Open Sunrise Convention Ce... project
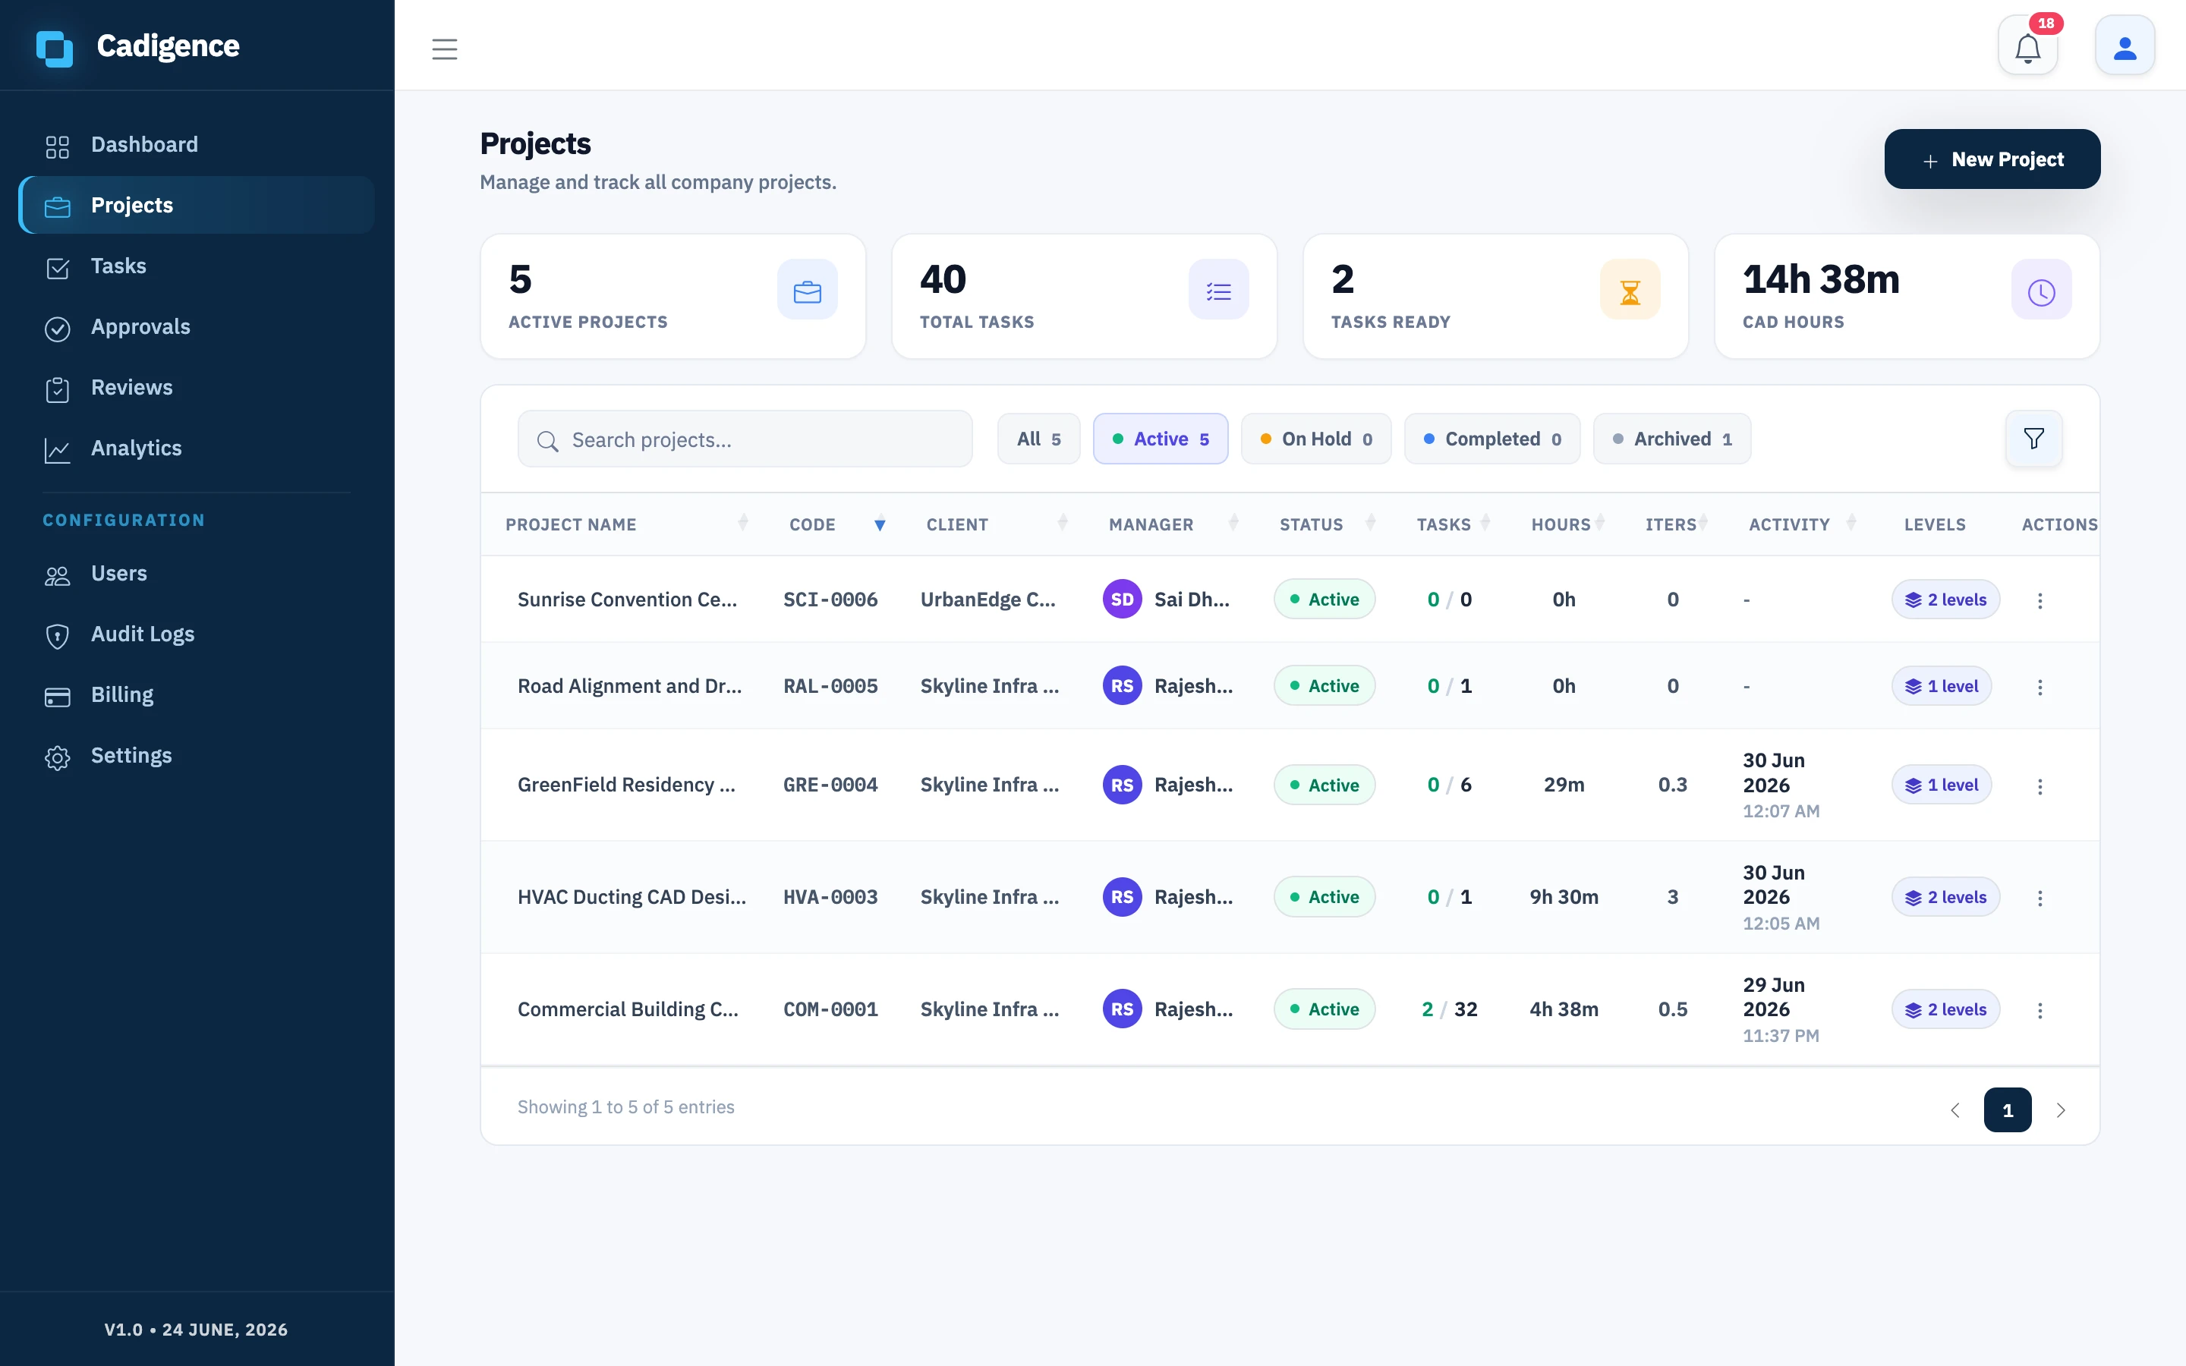 tap(627, 600)
